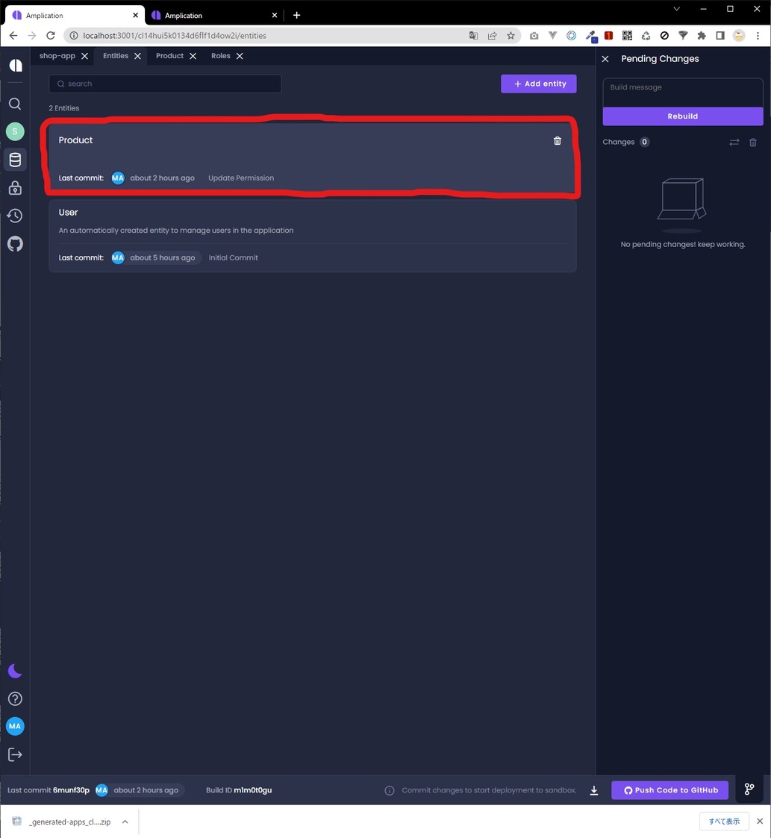Click the last commit 6munf30p in the footer
Viewport: 771px width, 838px height.
click(x=71, y=790)
